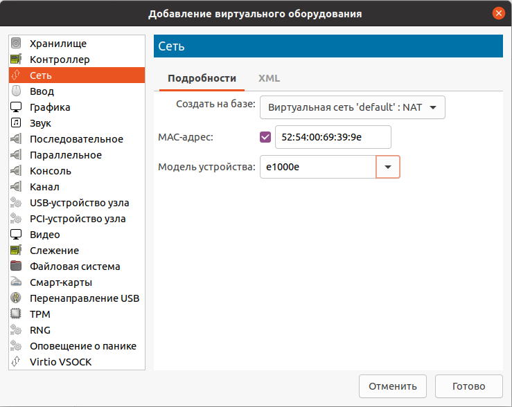The width and height of the screenshot is (512, 407).
Task: Click the TPM chip icon
Action: [16, 314]
